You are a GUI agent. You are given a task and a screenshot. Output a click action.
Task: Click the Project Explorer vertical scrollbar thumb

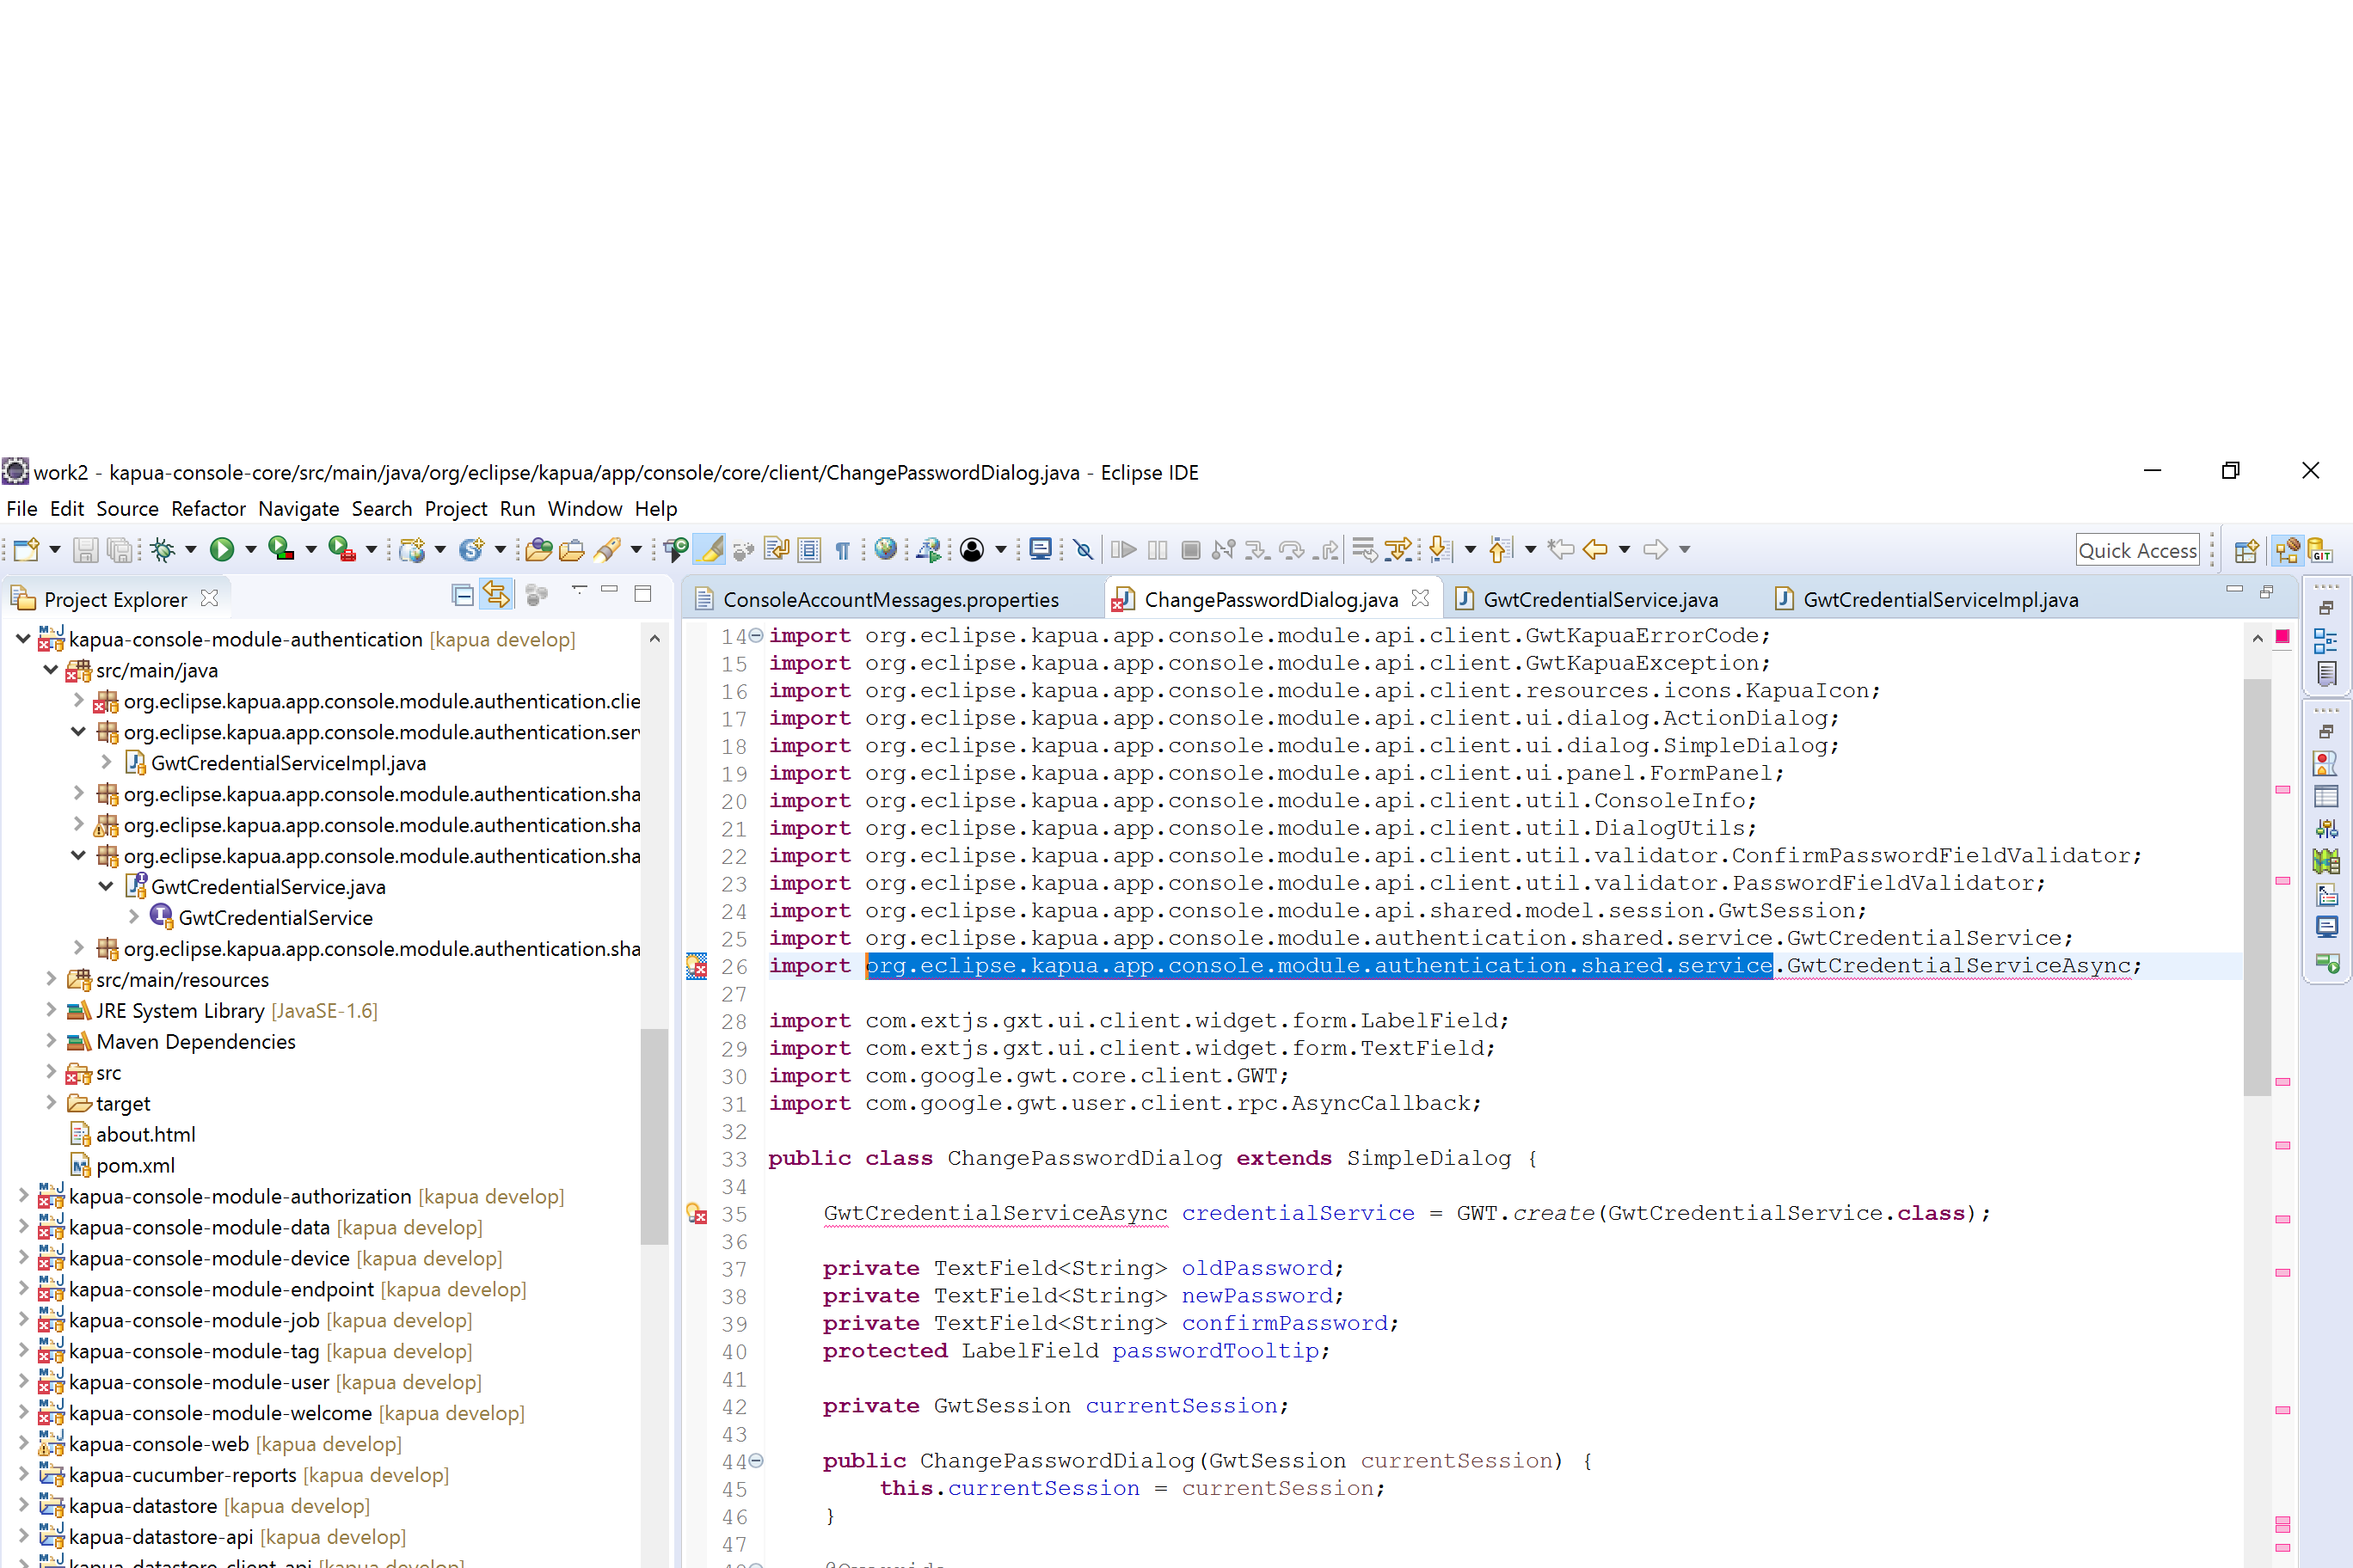[654, 1136]
